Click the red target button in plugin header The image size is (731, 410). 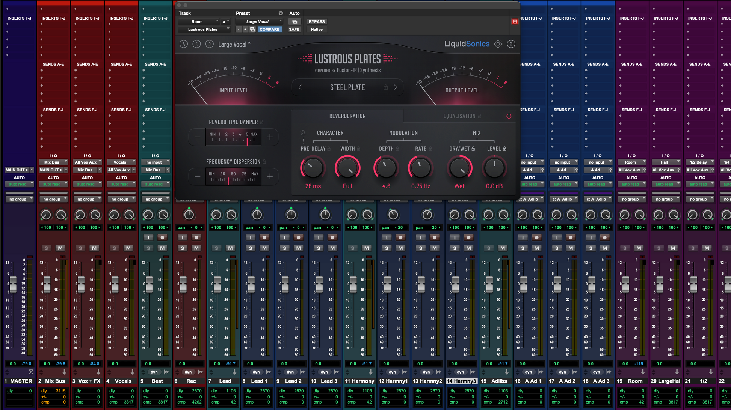coord(515,21)
